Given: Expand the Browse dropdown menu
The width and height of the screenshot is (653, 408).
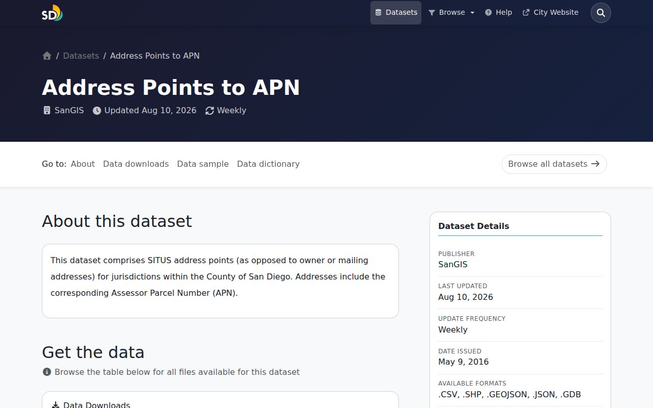Looking at the screenshot, I should tap(451, 13).
